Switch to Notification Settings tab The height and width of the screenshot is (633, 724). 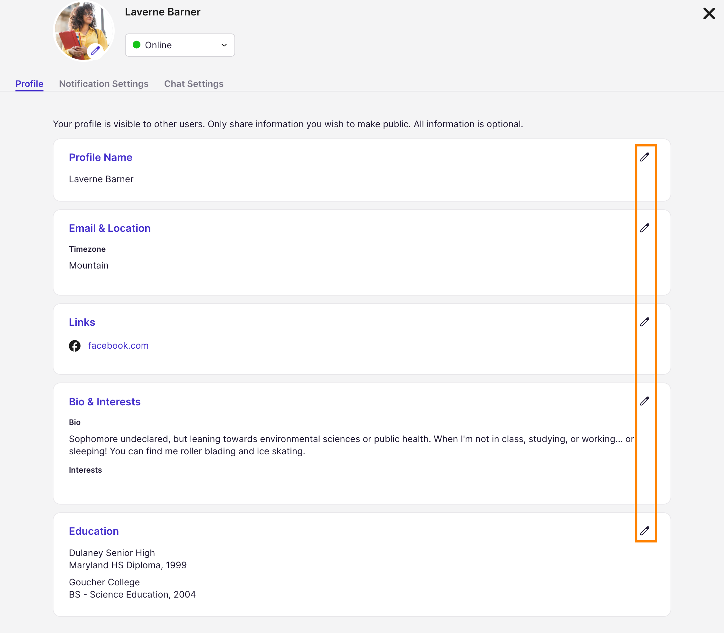click(103, 84)
